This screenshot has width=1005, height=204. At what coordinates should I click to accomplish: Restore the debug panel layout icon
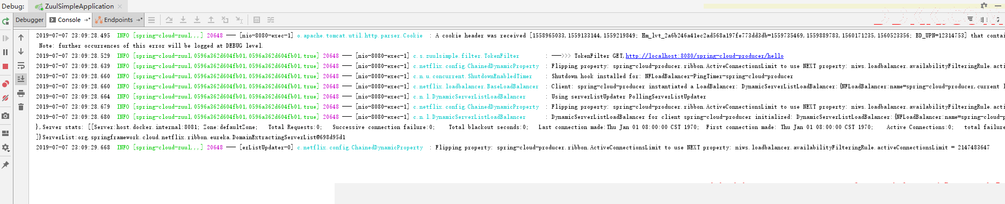(5, 133)
